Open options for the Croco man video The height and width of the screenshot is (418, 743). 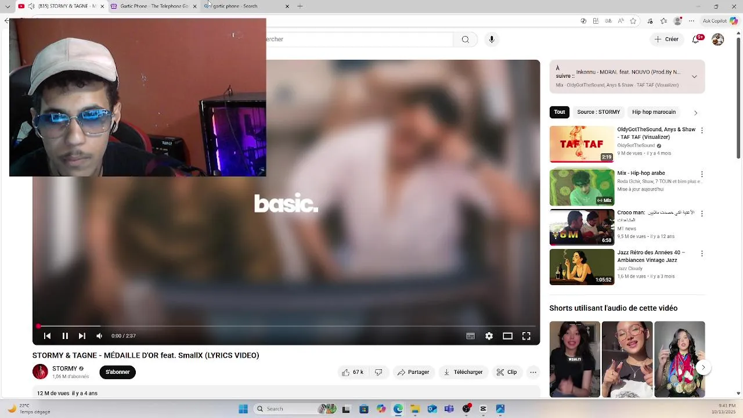pyautogui.click(x=702, y=214)
